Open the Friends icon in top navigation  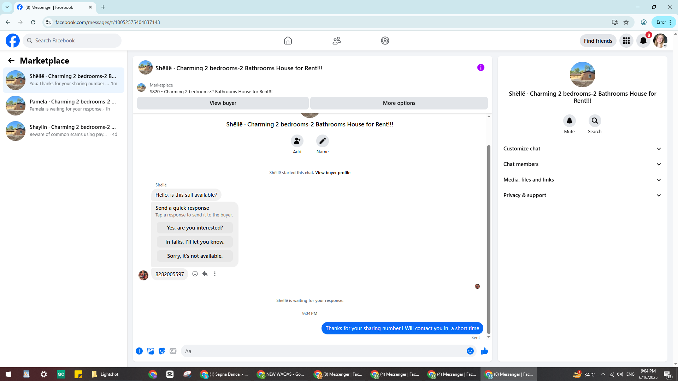click(x=337, y=41)
